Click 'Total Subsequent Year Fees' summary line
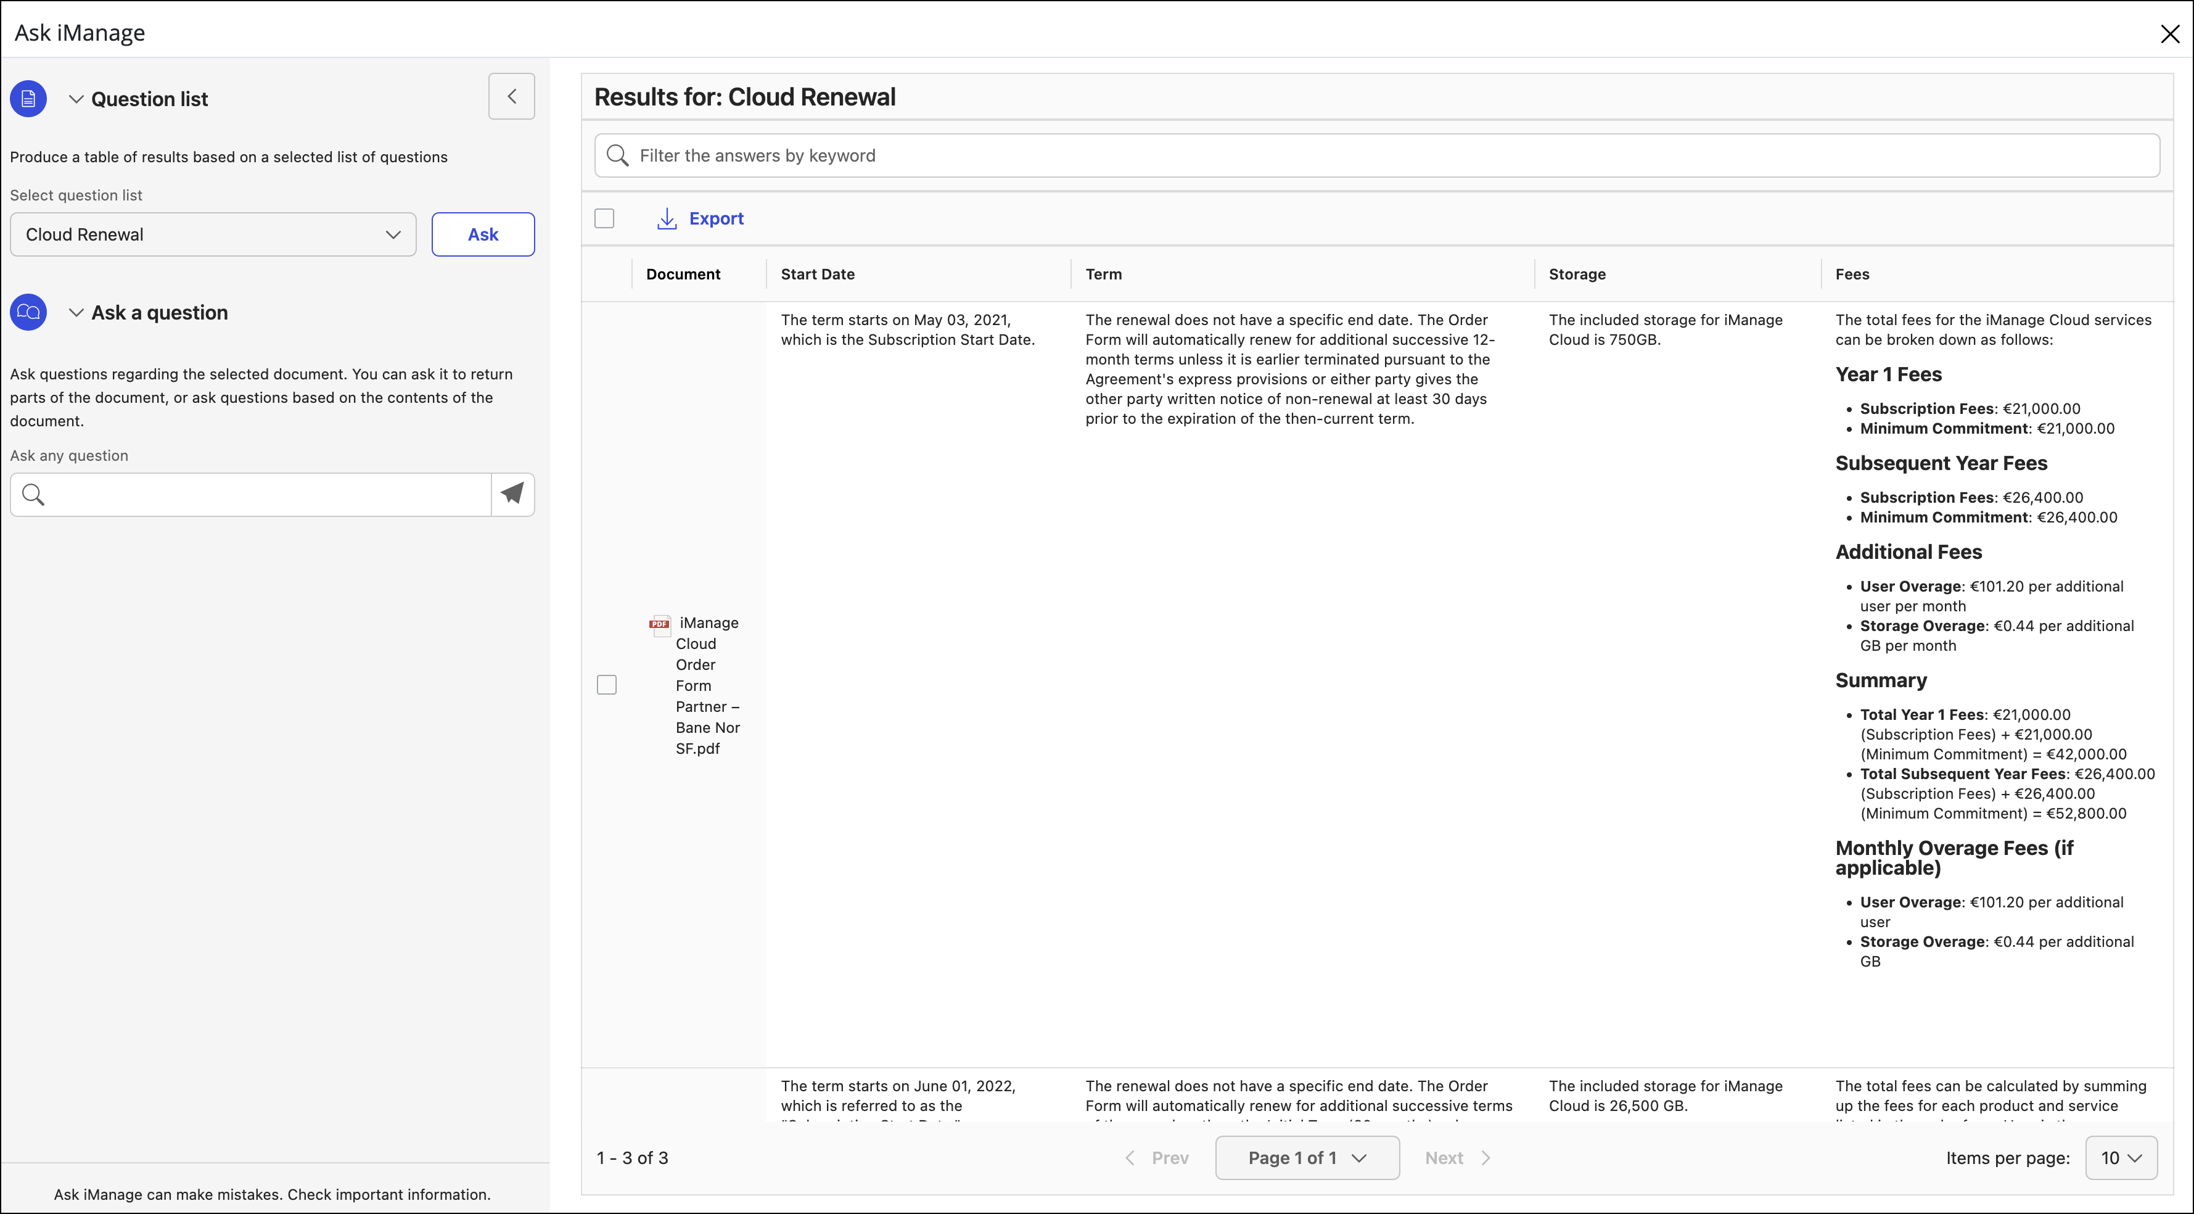 [x=2008, y=793]
